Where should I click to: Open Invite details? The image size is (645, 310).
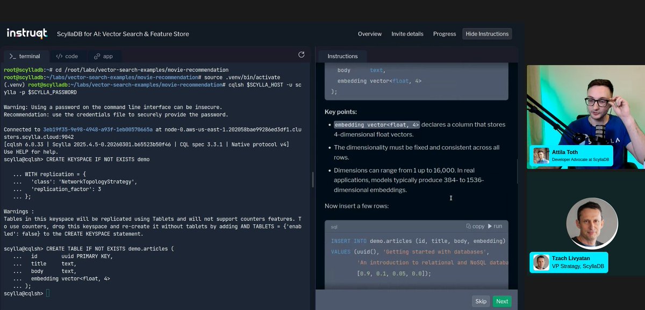(x=407, y=34)
